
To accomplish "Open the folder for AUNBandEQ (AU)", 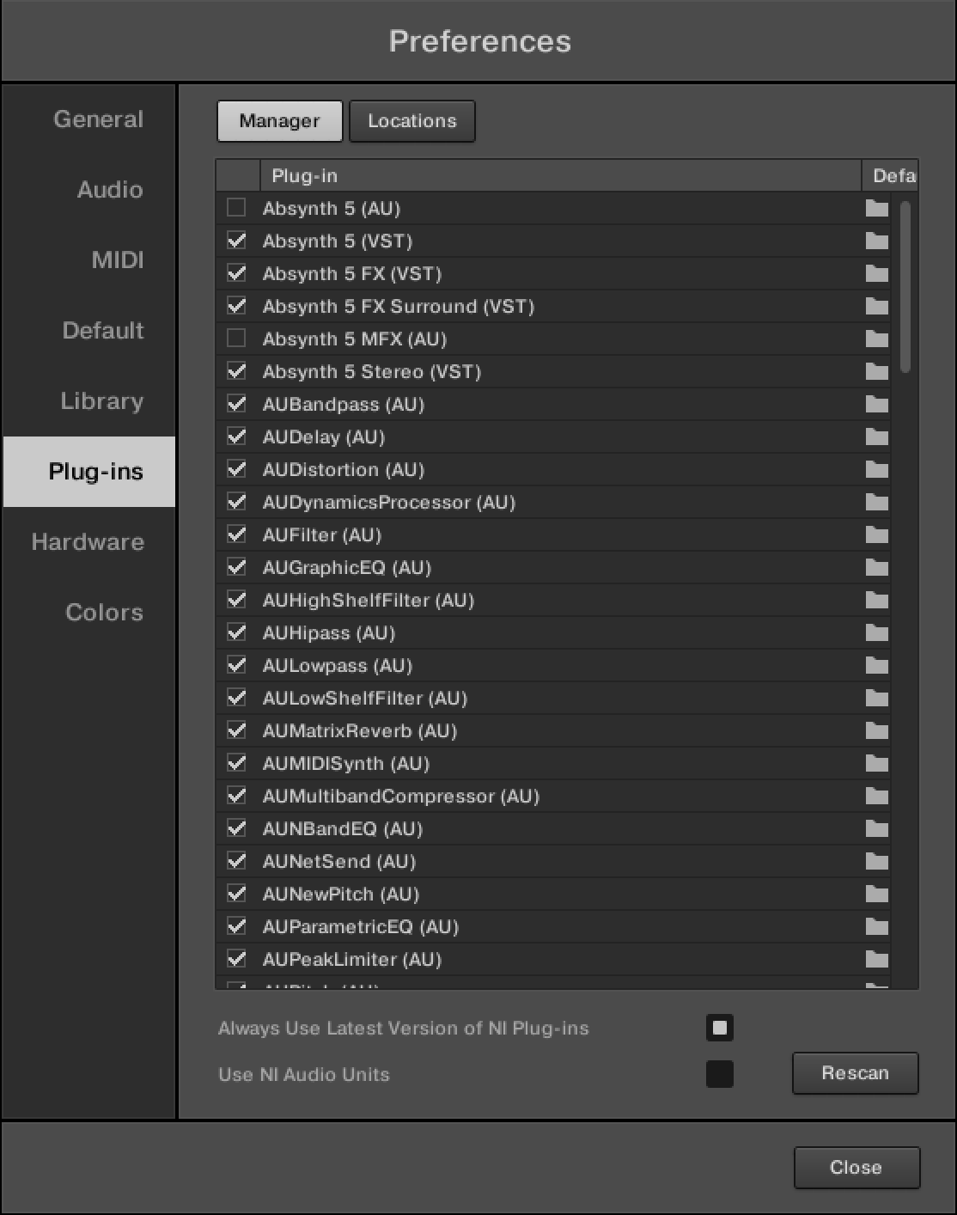I will [x=878, y=827].
